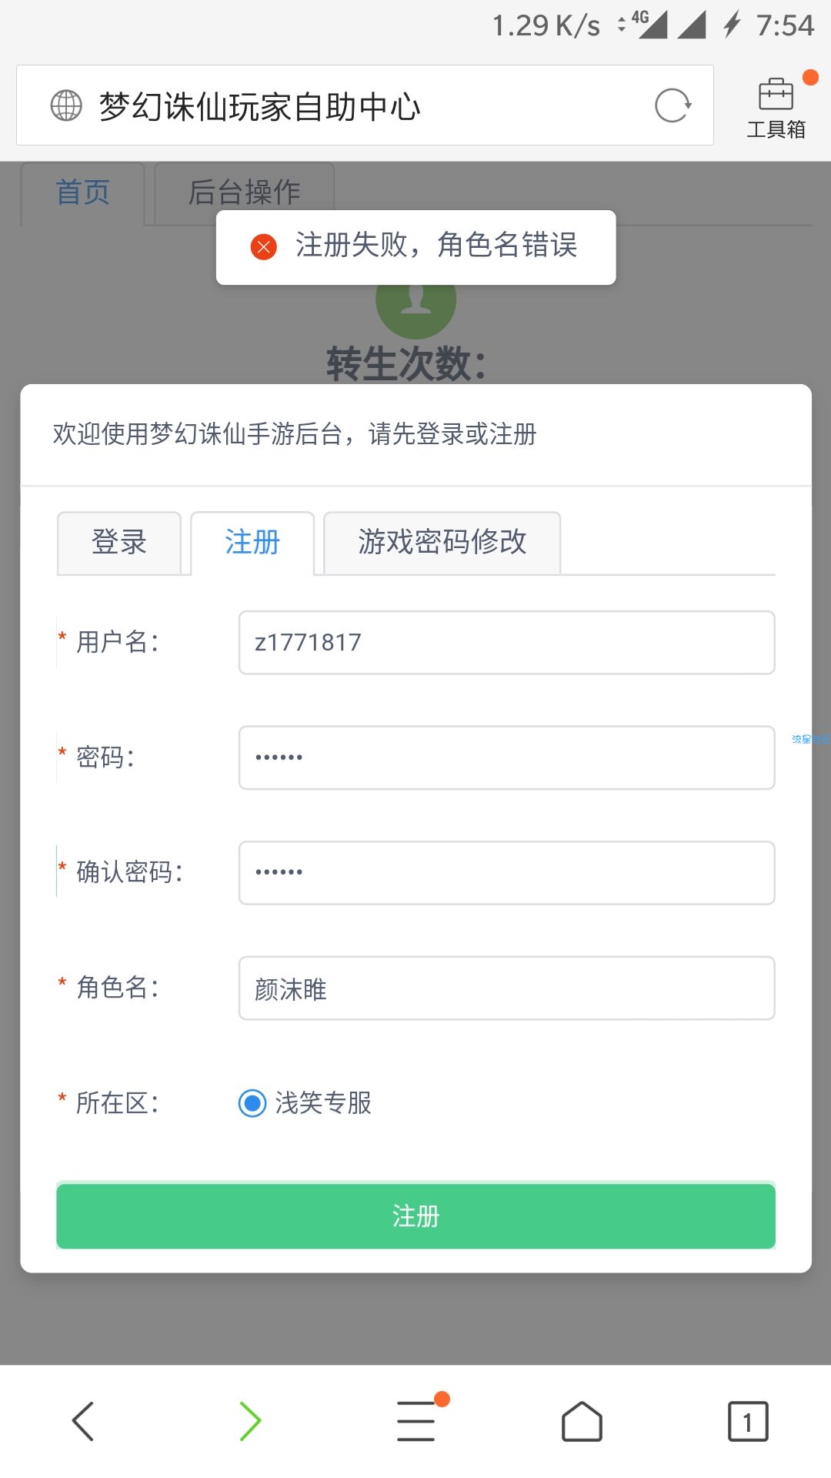Screen dimensions: 831x1478
Task: Open the tab switcher showing 1
Action: pyautogui.click(x=748, y=1421)
